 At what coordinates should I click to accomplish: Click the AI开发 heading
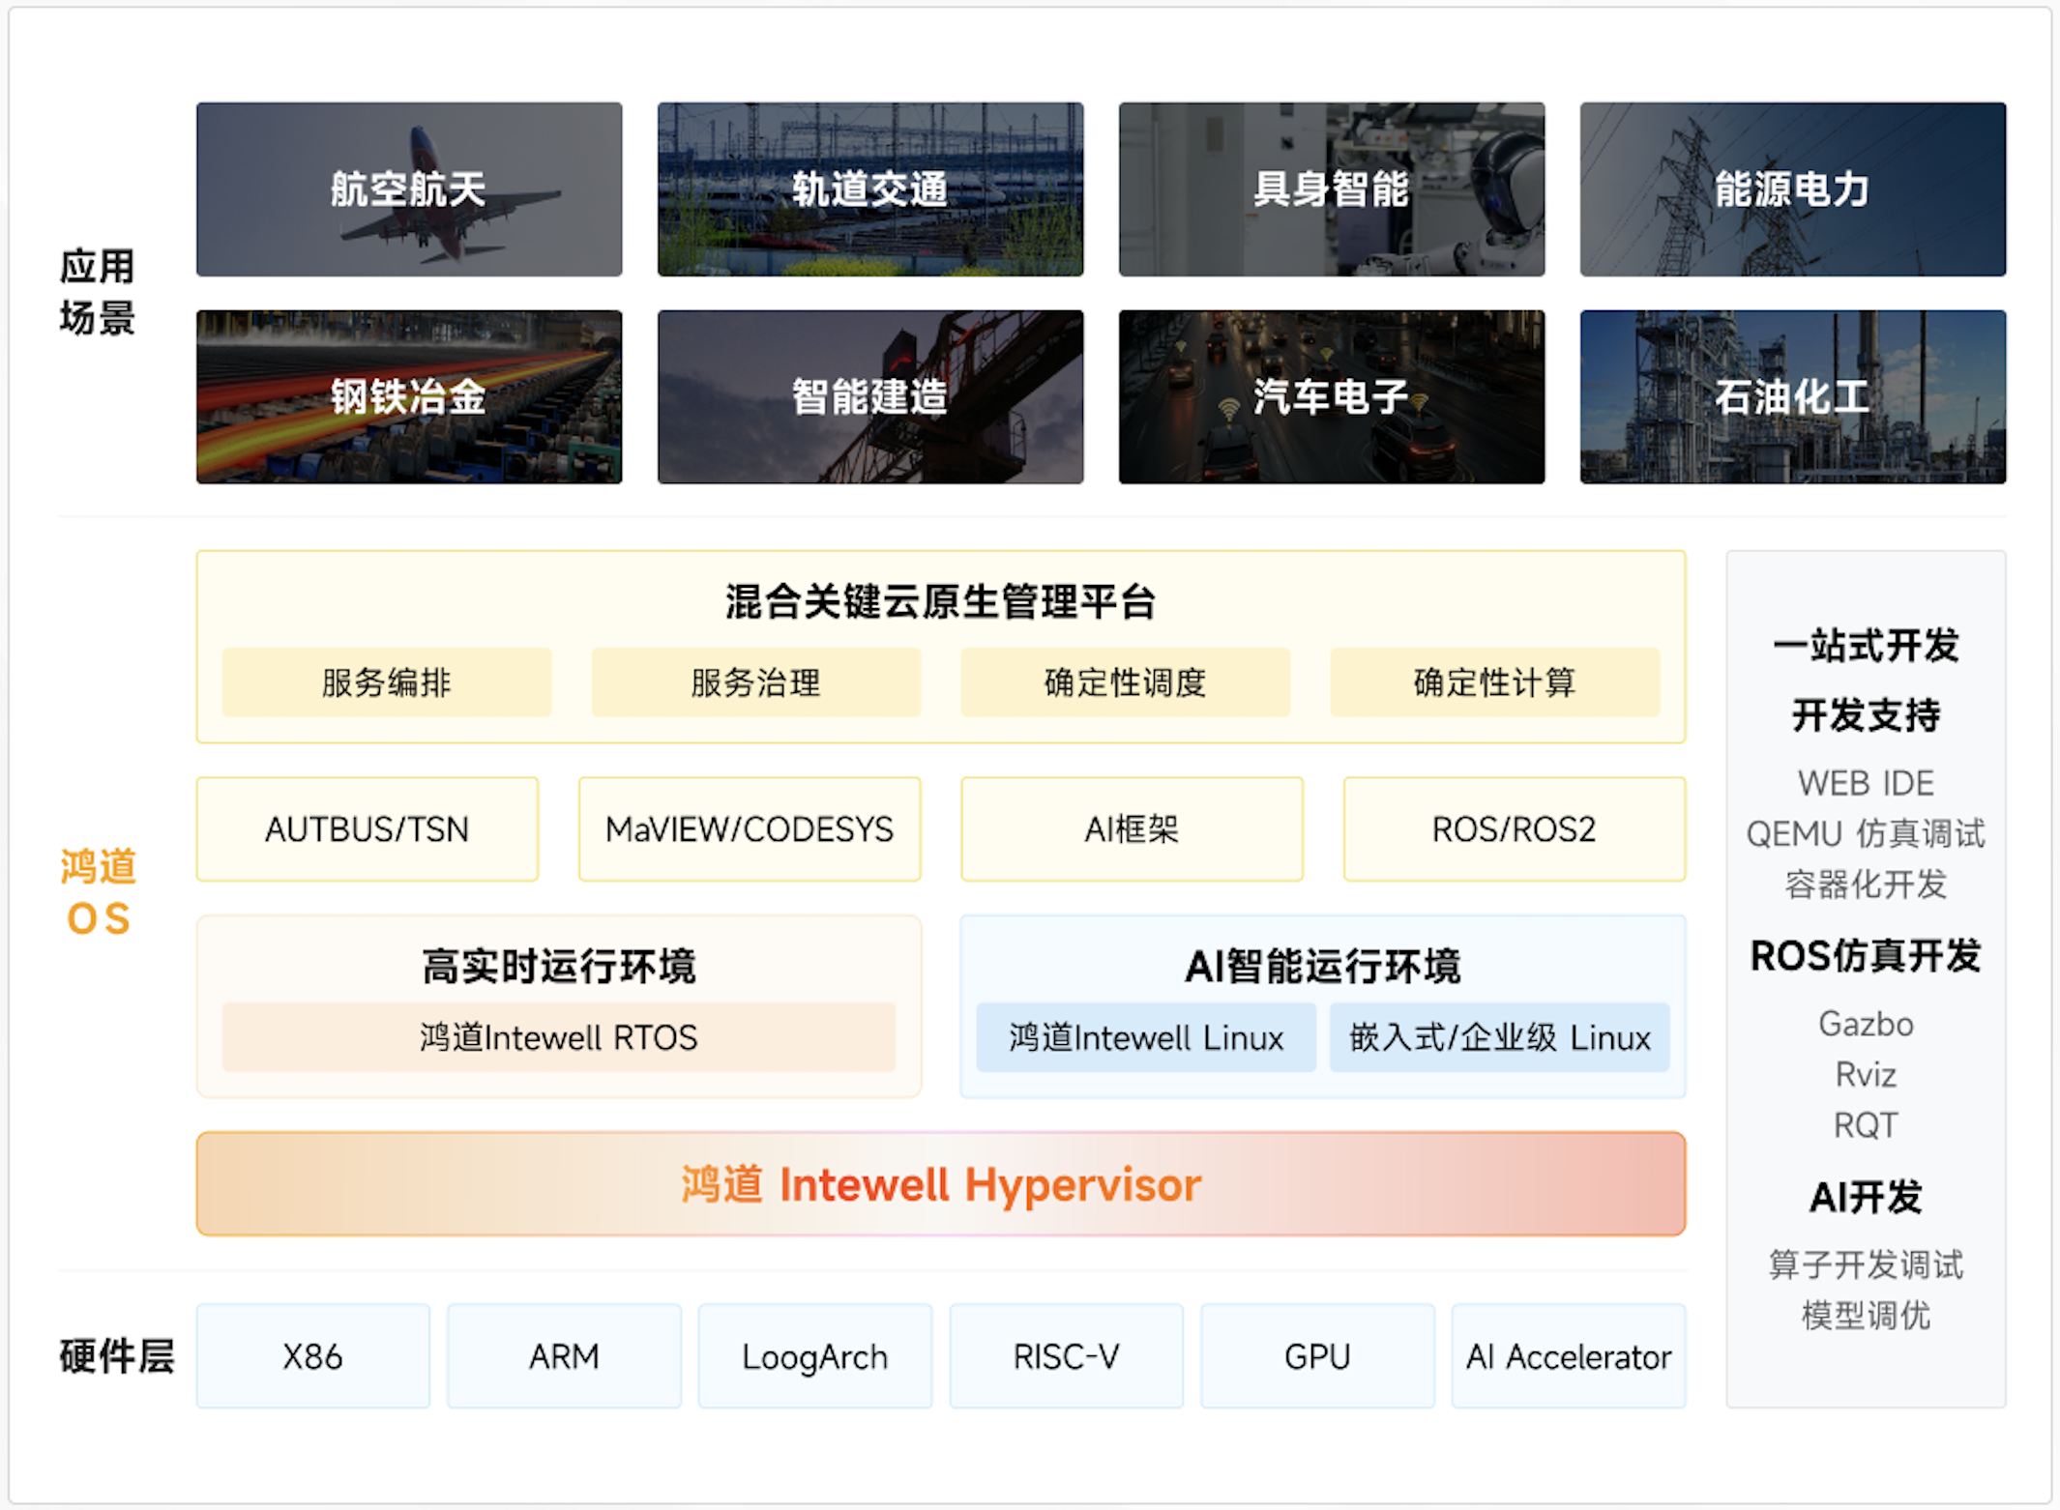click(1867, 1197)
